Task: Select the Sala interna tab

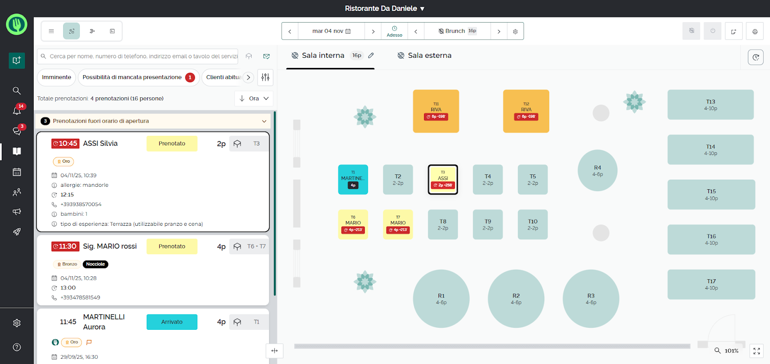Action: point(323,55)
